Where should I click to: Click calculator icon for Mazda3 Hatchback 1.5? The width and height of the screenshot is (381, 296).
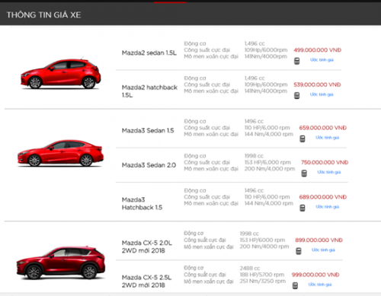(x=303, y=208)
